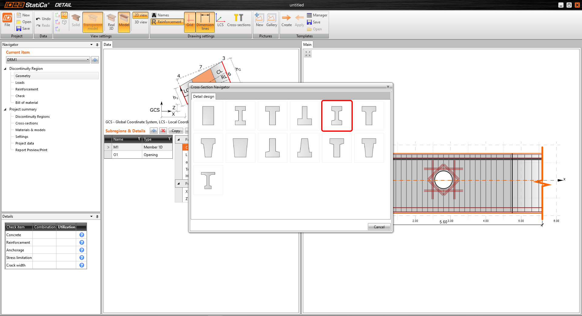Create a new template
This screenshot has width=582, height=316.
coord(287,20)
